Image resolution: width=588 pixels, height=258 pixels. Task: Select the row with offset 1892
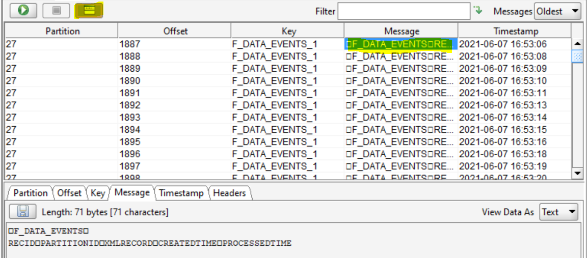pos(174,105)
